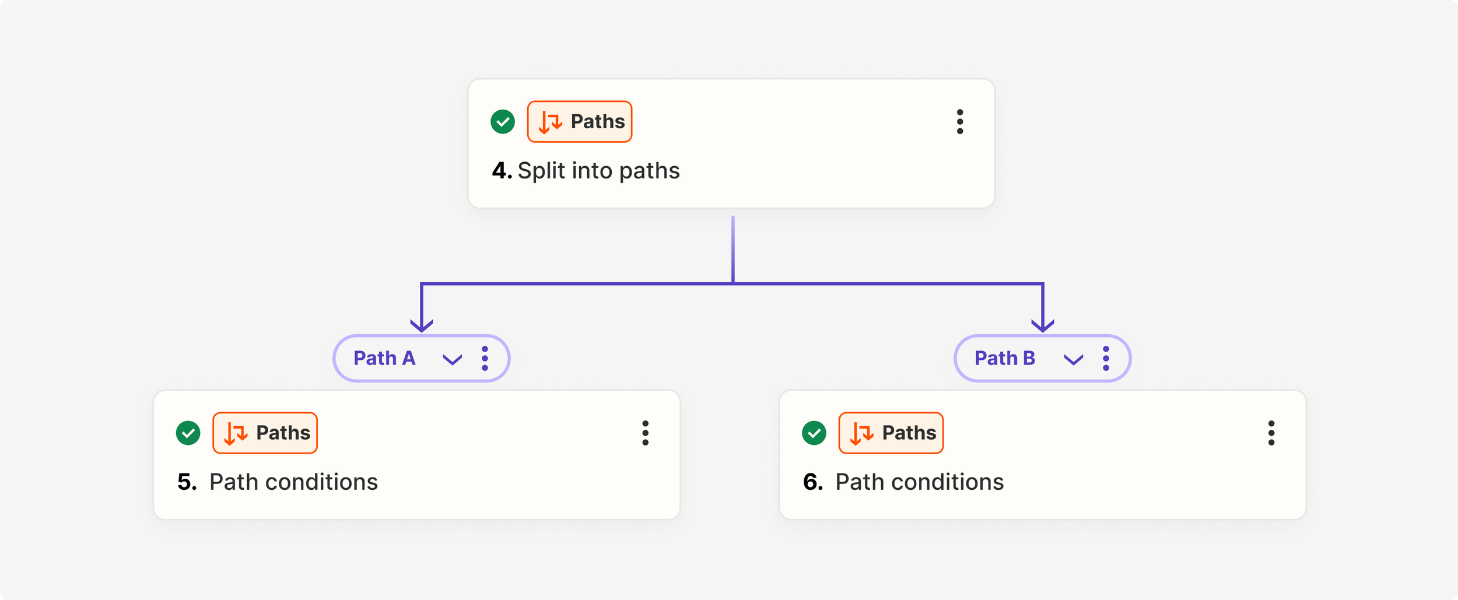Expand the Path A chevron
This screenshot has width=1458, height=600.
[453, 359]
